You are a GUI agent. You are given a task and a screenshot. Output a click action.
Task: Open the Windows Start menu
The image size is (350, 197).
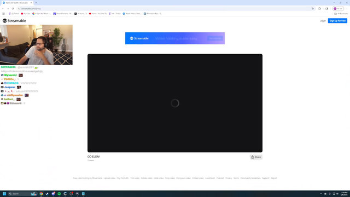[x=4, y=194]
